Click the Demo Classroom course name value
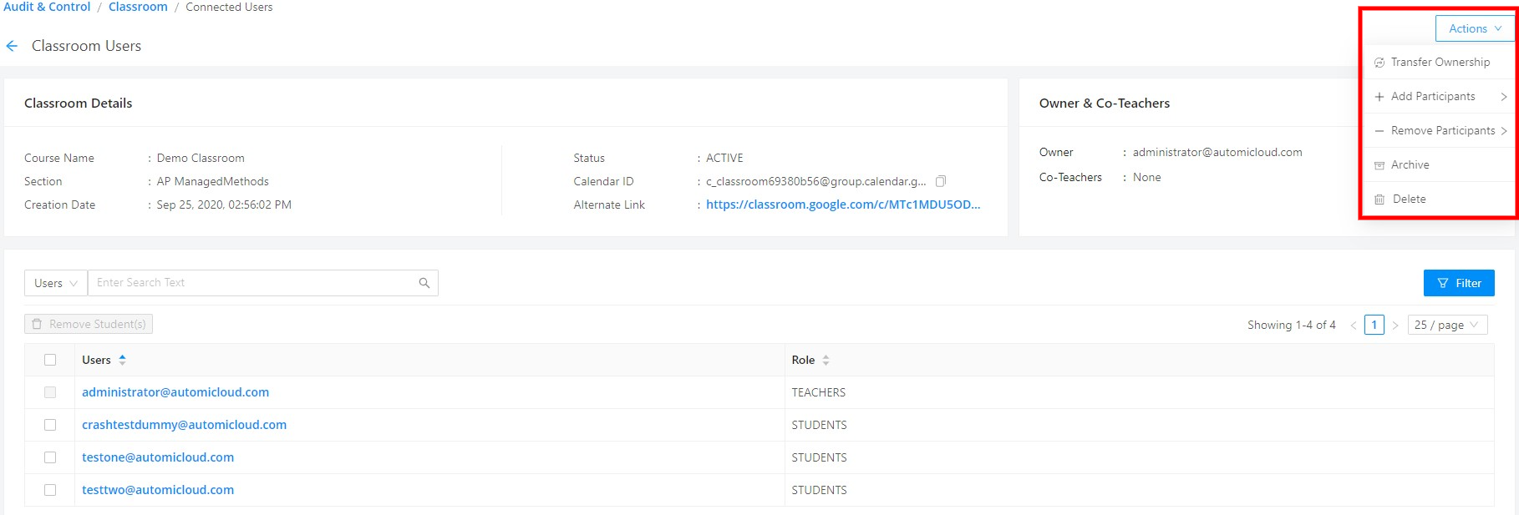The width and height of the screenshot is (1519, 515). click(201, 158)
